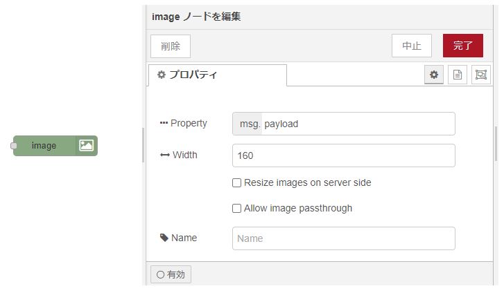Click the ellipsis icon beside the Property label
The image size is (504, 293).
click(x=164, y=124)
